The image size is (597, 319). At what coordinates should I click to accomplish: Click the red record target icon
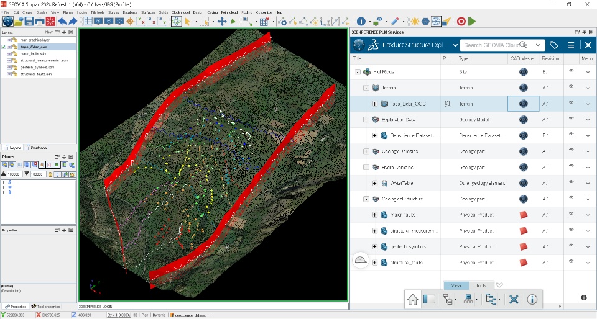[461, 21]
